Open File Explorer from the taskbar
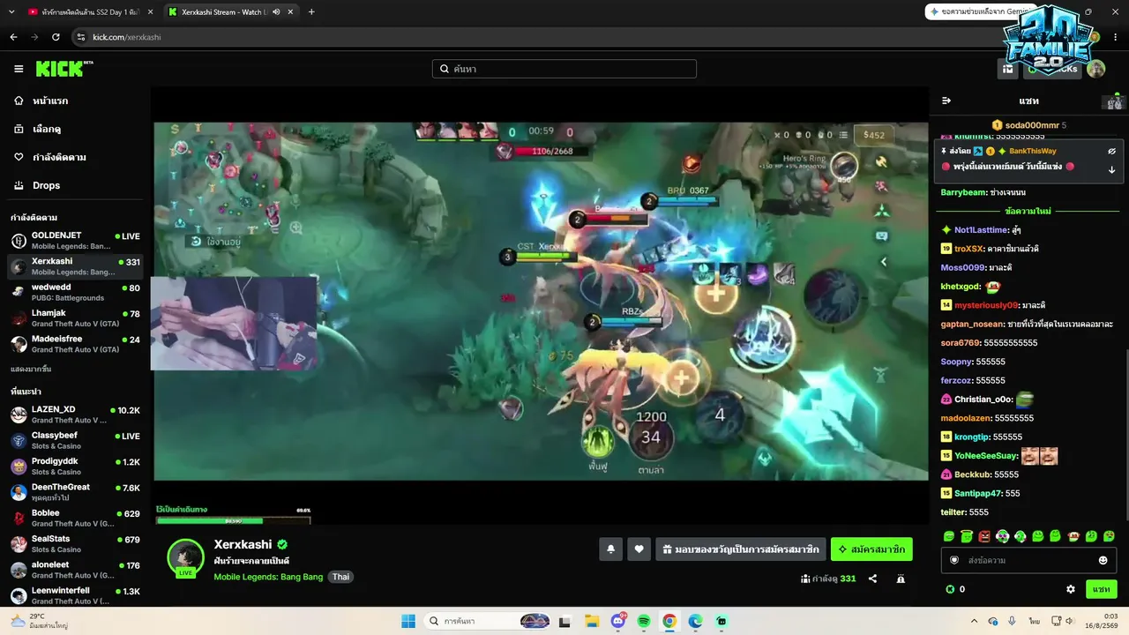The height and width of the screenshot is (635, 1129). tap(592, 621)
